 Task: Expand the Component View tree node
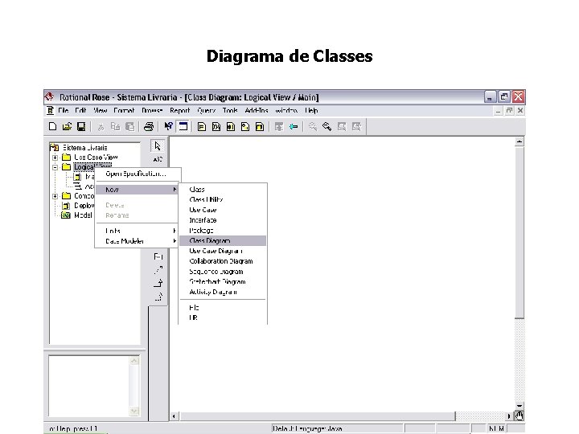55,196
